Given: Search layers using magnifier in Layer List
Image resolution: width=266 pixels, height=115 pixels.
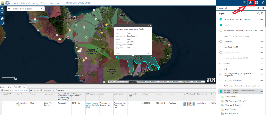Looking at the screenshot, I should tap(258, 13).
